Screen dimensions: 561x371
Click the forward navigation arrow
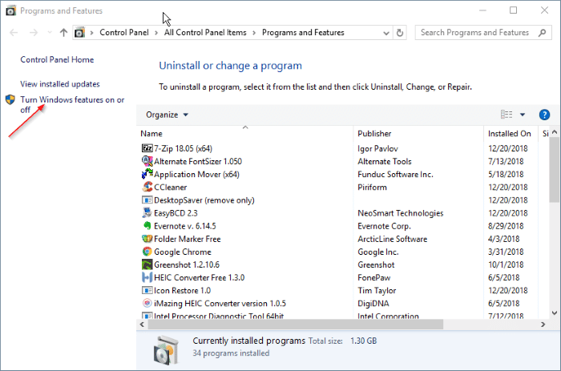pyautogui.click(x=34, y=33)
